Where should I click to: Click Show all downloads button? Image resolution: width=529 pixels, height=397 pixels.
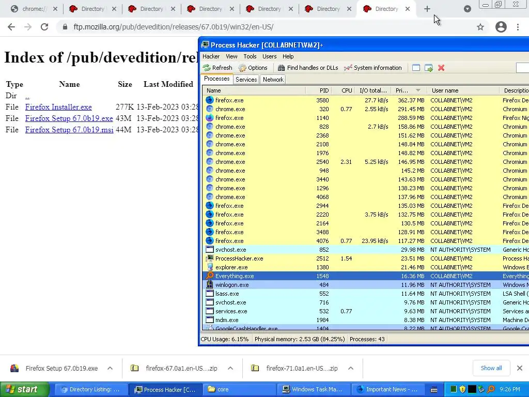[491, 368]
